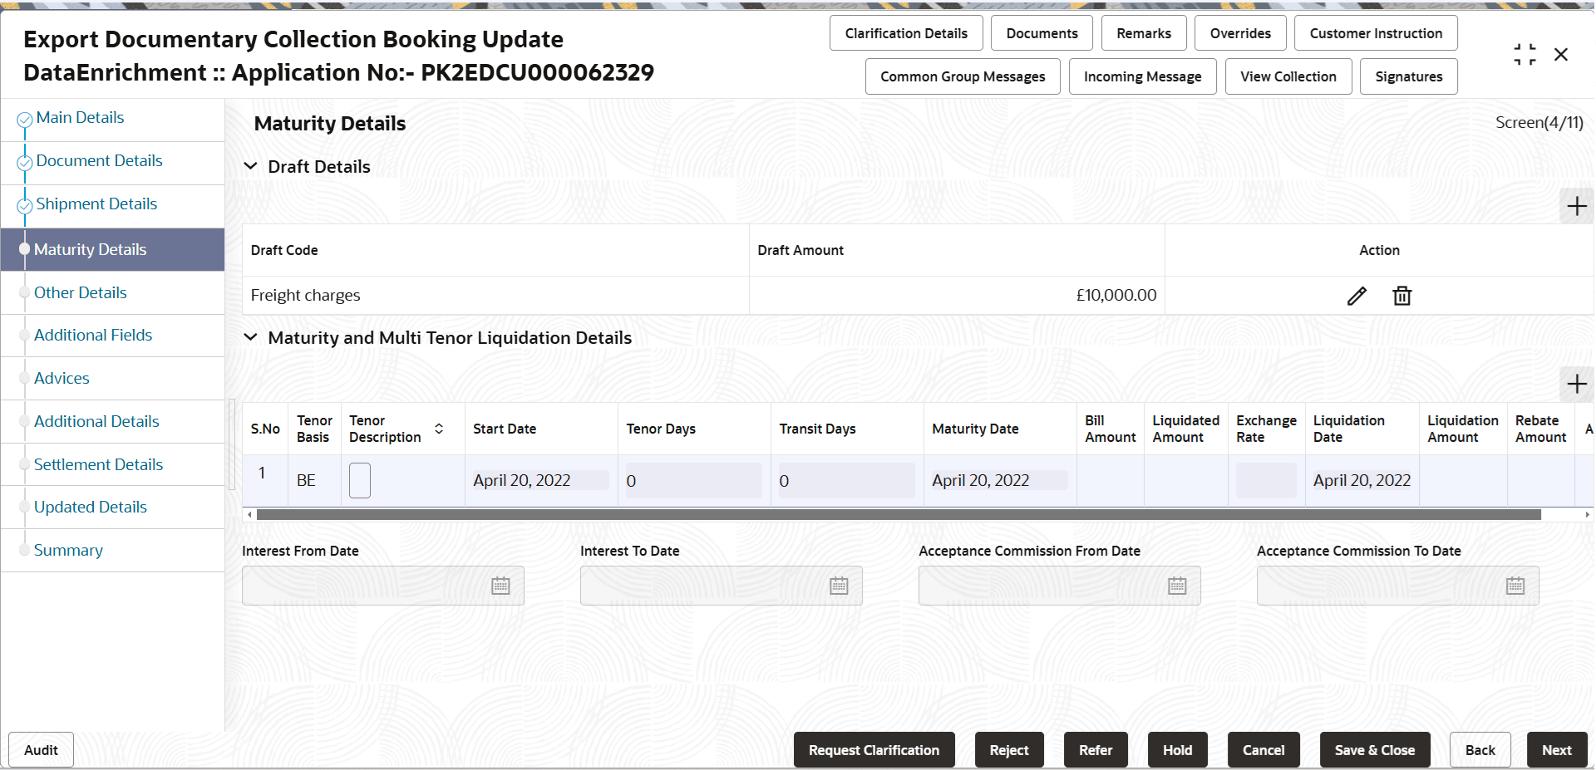Open the Updated Details step
The width and height of the screenshot is (1596, 770).
(x=91, y=508)
